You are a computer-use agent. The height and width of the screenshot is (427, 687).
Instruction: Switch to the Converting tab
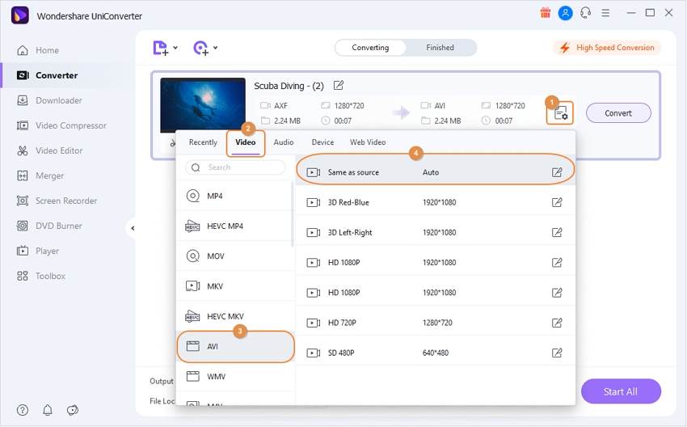pos(370,48)
